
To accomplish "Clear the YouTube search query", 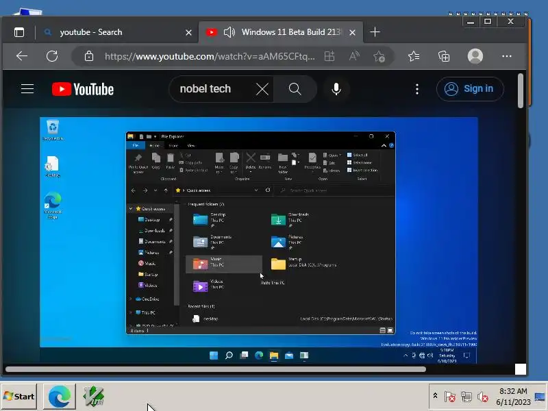I will [x=262, y=89].
